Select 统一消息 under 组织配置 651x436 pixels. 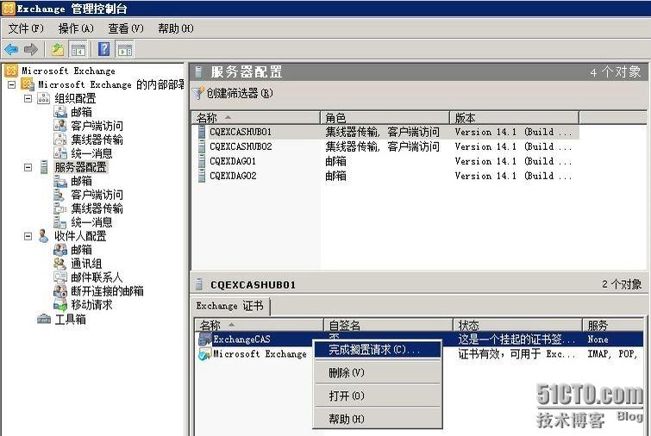91,153
